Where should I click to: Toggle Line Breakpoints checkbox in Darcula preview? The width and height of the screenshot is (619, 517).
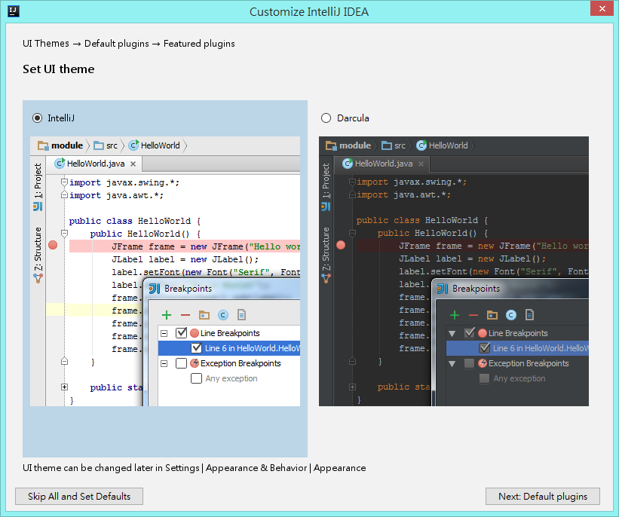click(470, 332)
